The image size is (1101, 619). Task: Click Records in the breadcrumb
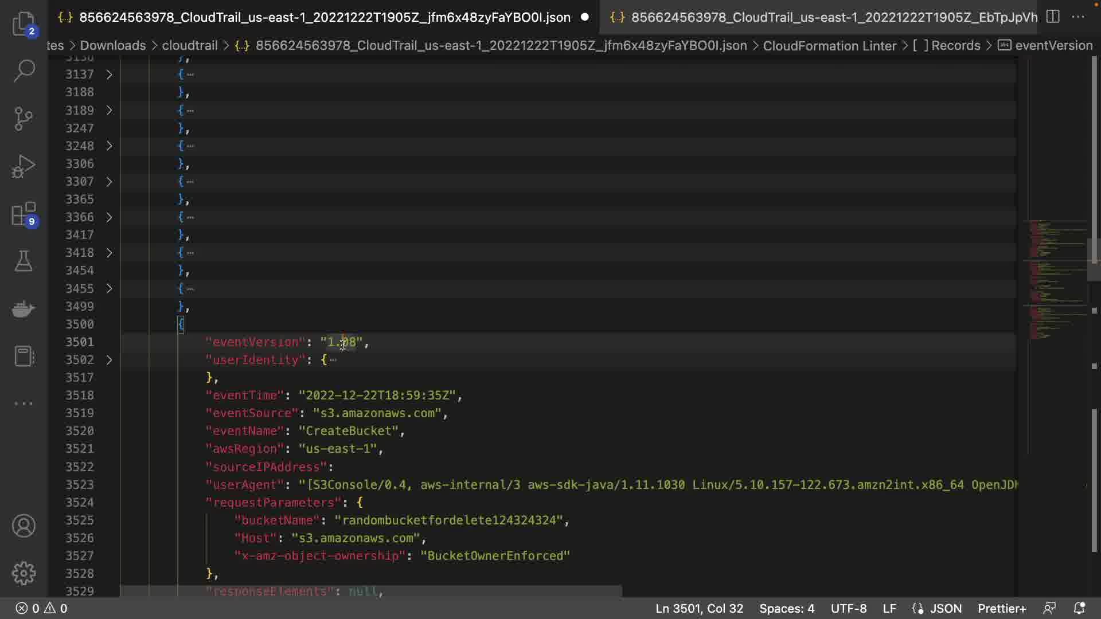955,45
